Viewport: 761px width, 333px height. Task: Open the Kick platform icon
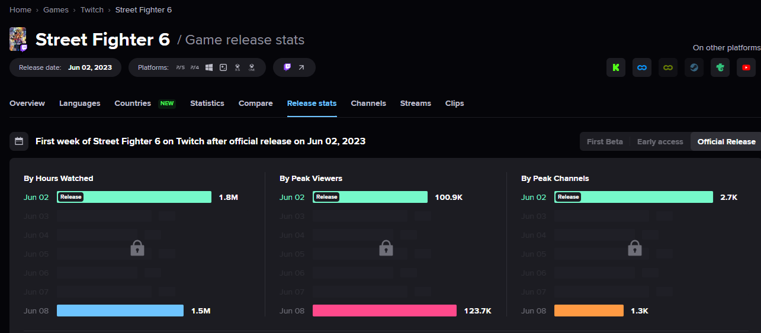click(x=616, y=67)
